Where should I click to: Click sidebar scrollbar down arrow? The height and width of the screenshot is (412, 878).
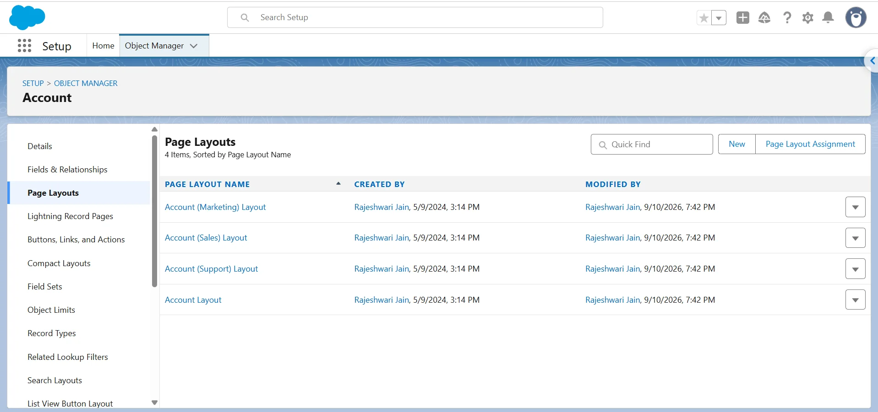click(x=154, y=403)
